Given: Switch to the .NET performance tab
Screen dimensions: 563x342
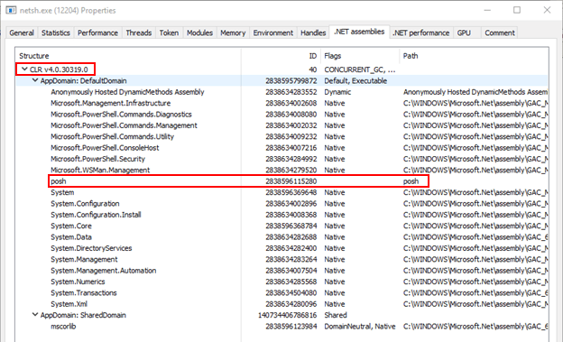Looking at the screenshot, I should (420, 32).
